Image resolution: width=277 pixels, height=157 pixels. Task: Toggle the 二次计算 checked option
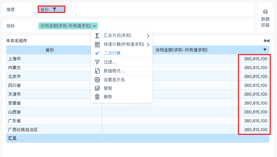112,53
